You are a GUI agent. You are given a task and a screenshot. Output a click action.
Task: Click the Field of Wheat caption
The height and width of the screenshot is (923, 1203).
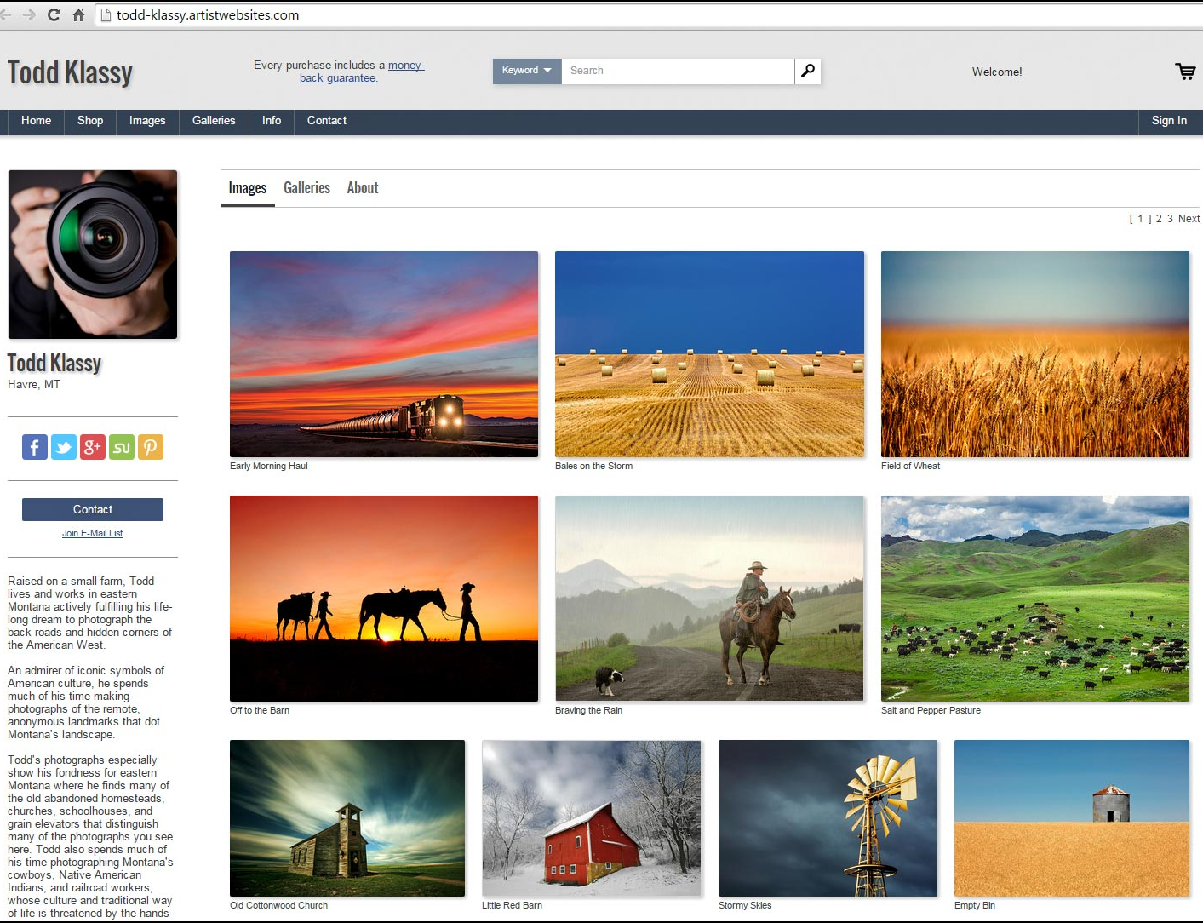coord(910,466)
